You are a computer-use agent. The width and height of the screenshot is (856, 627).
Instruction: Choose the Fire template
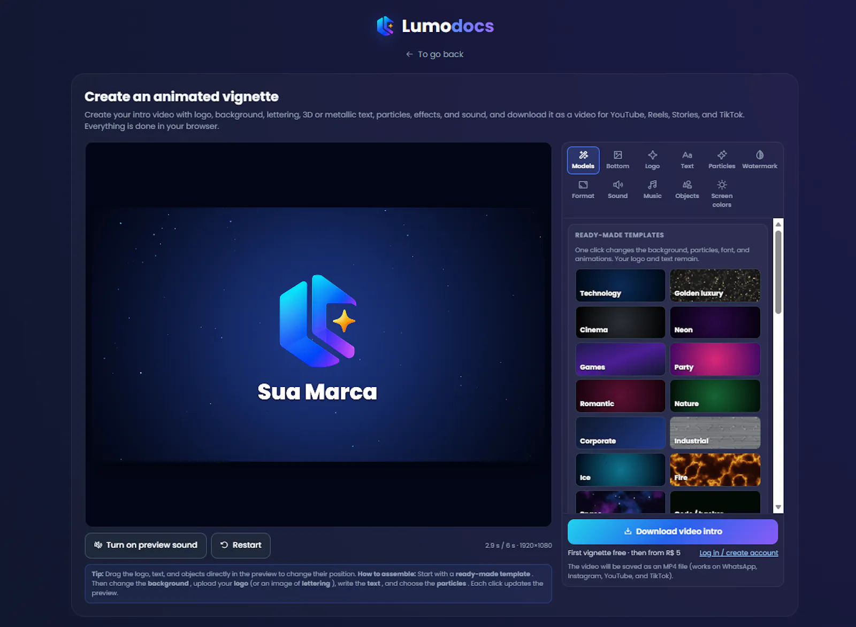click(x=715, y=470)
